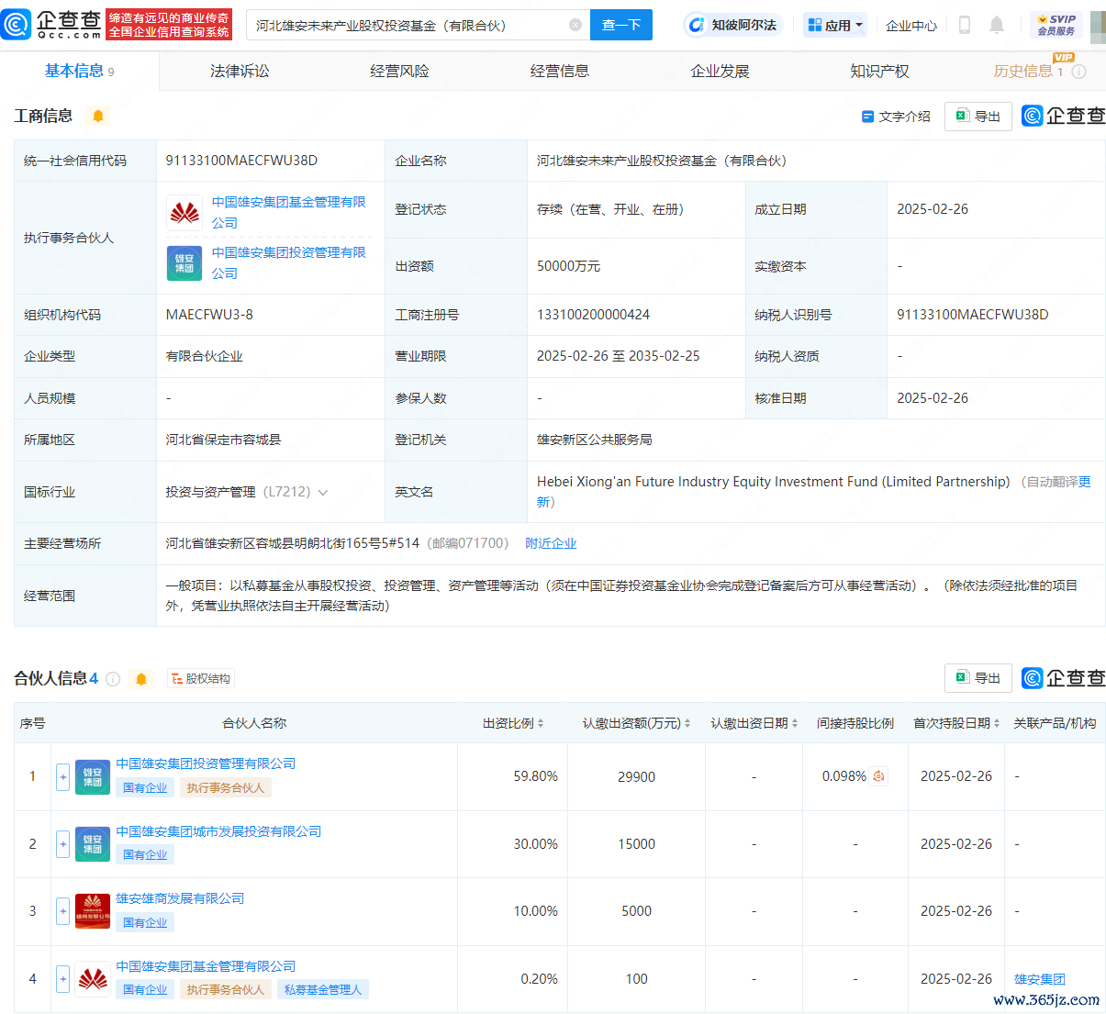The image size is (1106, 1014).
Task: Click info icon beside 合伙人信息 heading
Action: pyautogui.click(x=113, y=679)
